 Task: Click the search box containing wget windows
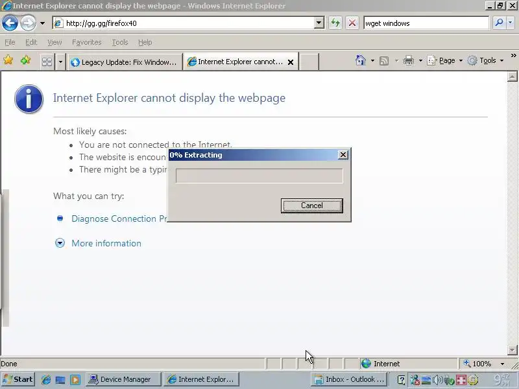[x=426, y=23]
